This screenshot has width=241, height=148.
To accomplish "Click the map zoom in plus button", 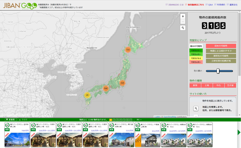I will 183,16.
